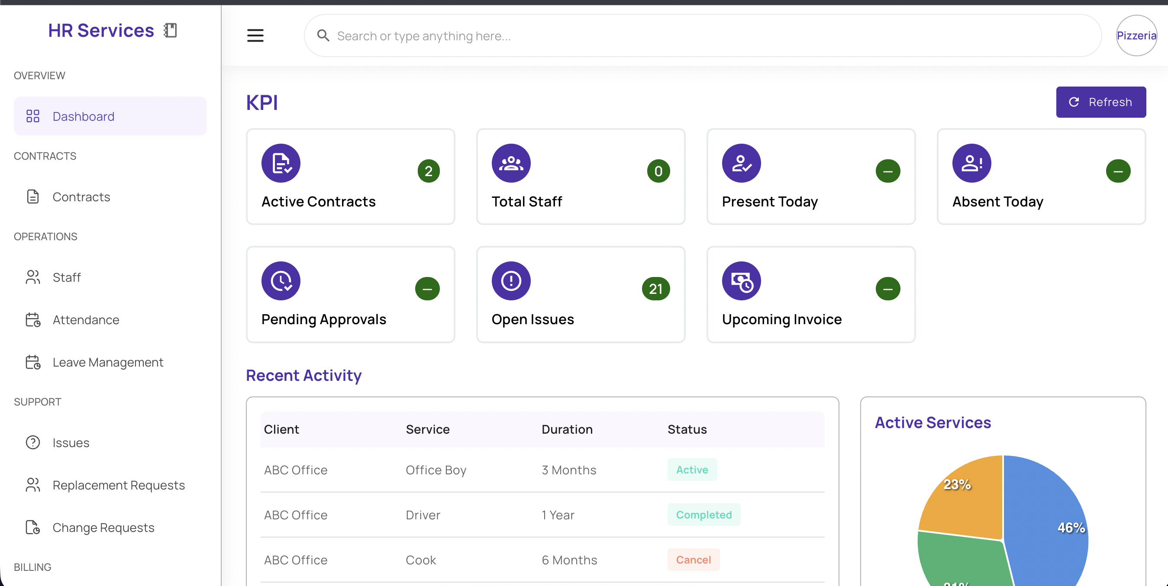Screen dimensions: 1168x586
Task: Click the 6 Months duration cell
Action: coord(569,560)
